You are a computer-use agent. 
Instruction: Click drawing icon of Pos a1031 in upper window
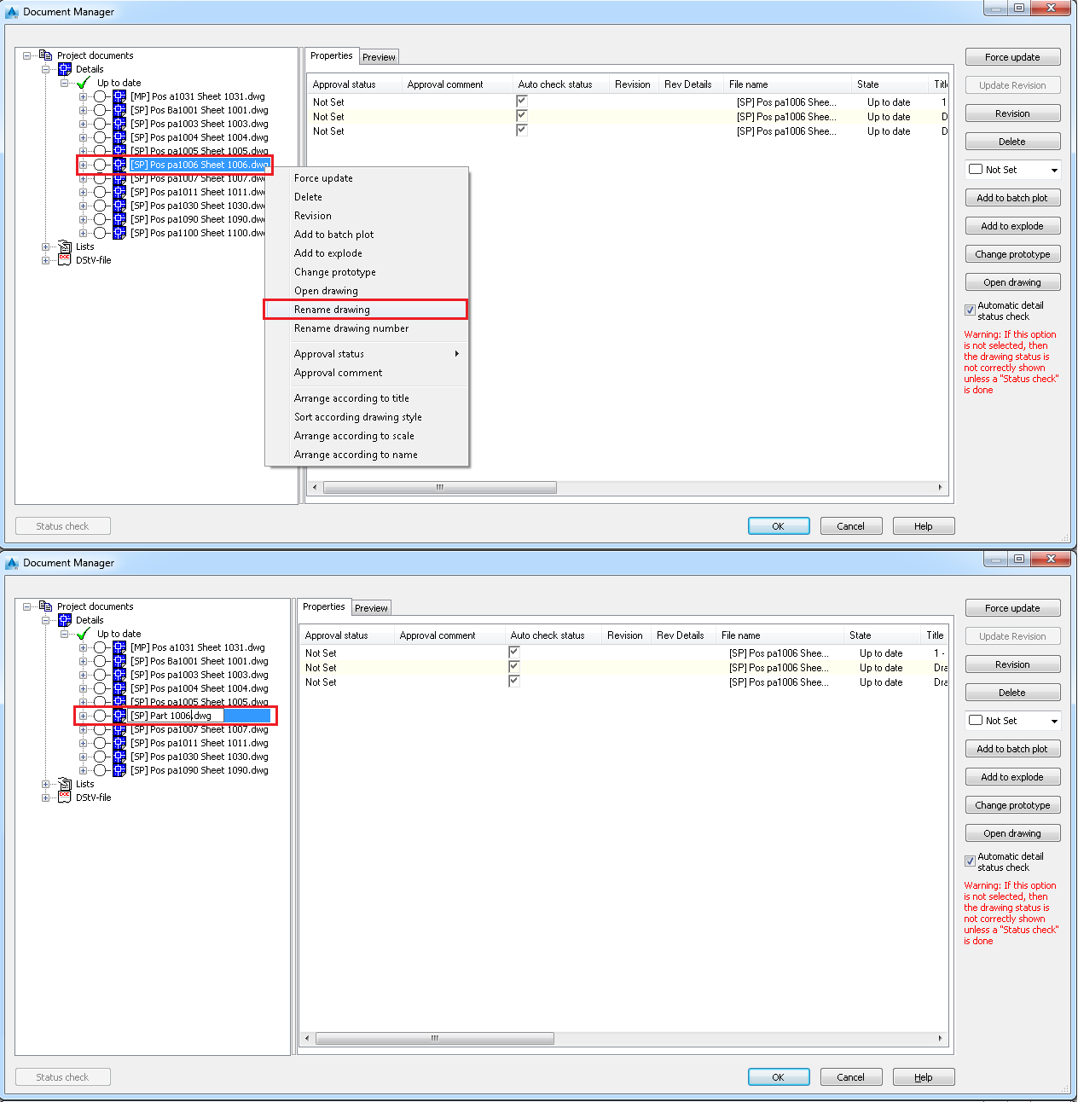(x=119, y=96)
